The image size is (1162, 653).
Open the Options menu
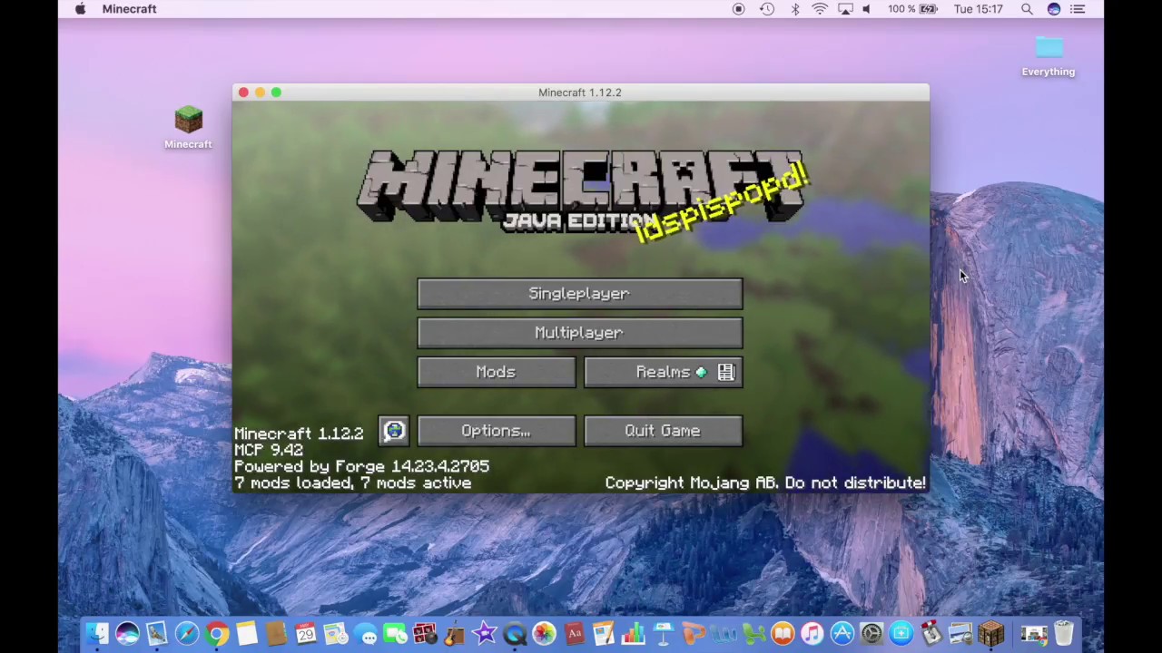click(x=496, y=431)
